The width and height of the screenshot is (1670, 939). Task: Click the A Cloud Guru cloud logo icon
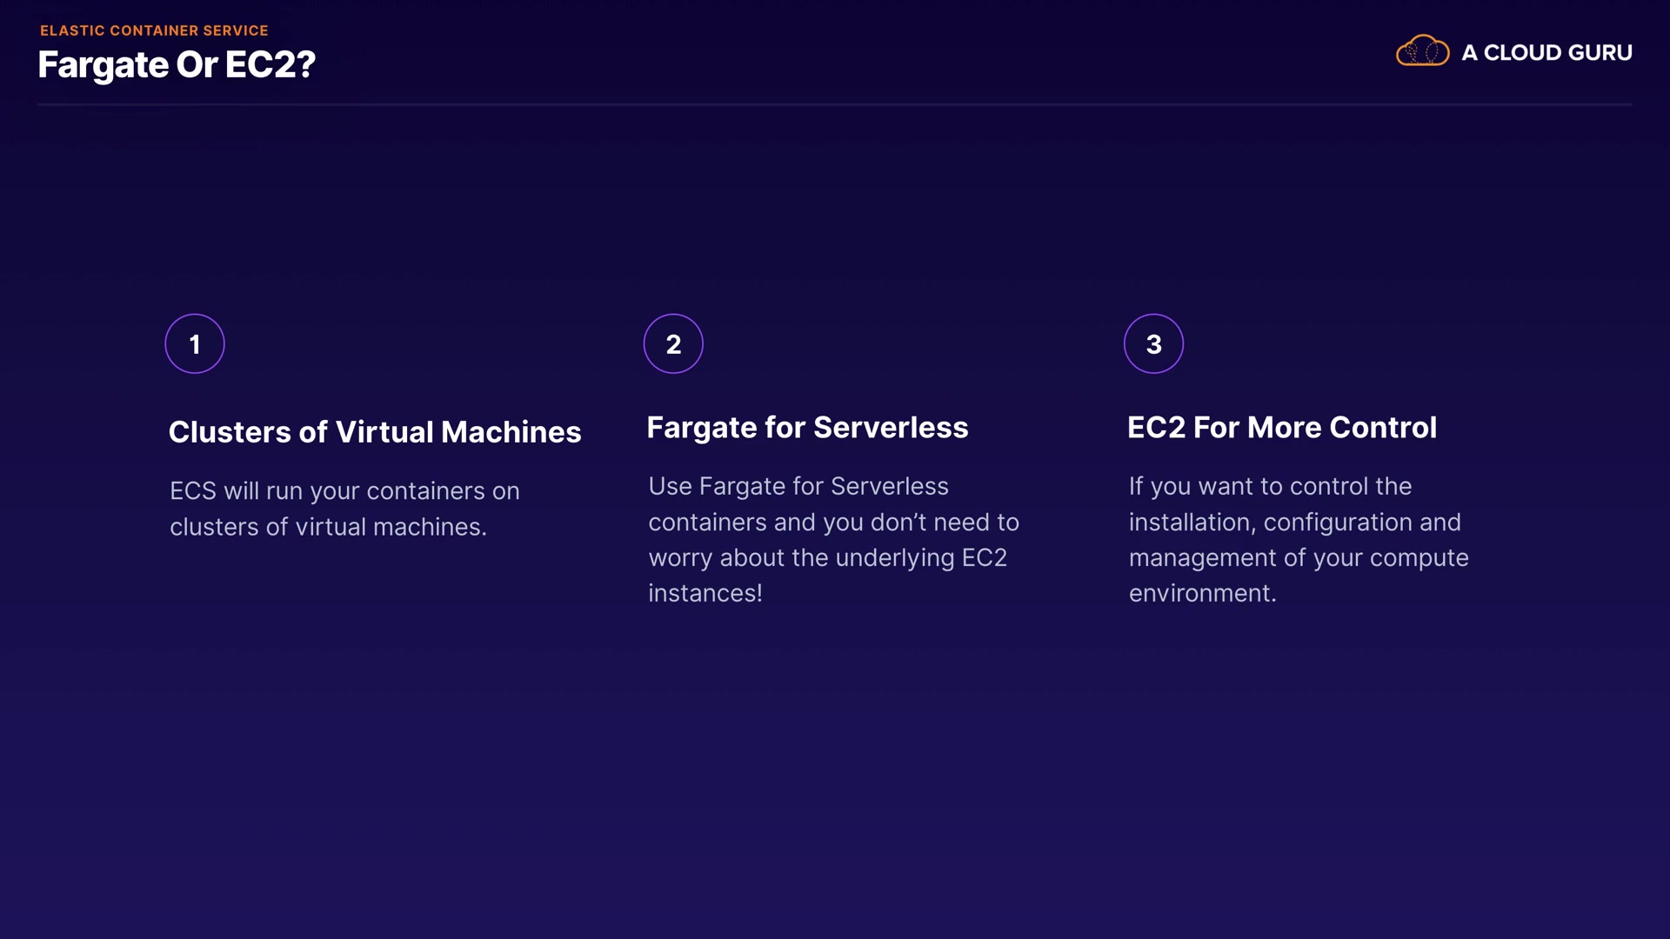pos(1422,51)
